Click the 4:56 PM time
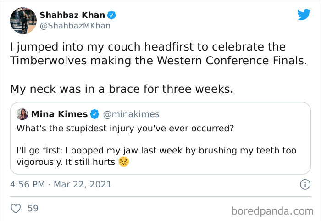 pos(27,185)
